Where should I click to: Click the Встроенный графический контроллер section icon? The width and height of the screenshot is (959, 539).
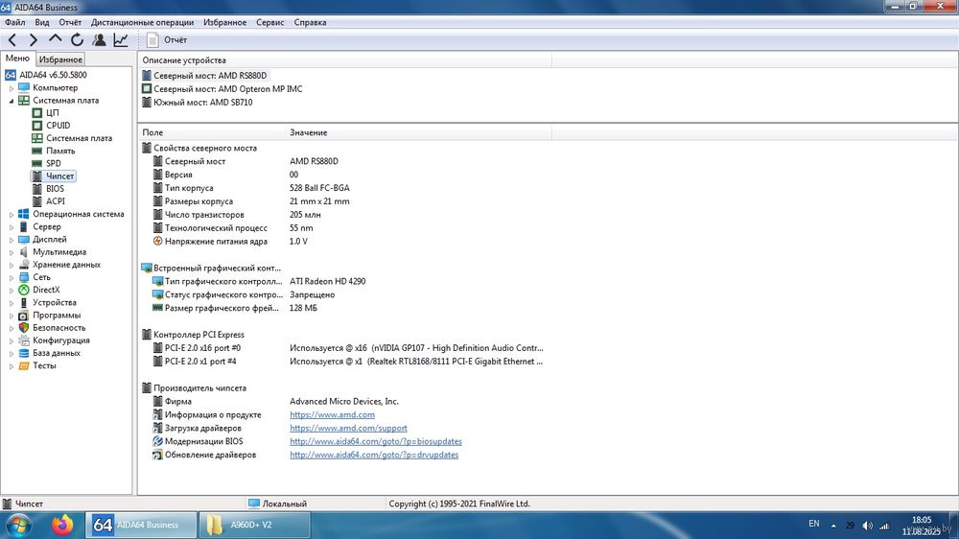tap(147, 268)
